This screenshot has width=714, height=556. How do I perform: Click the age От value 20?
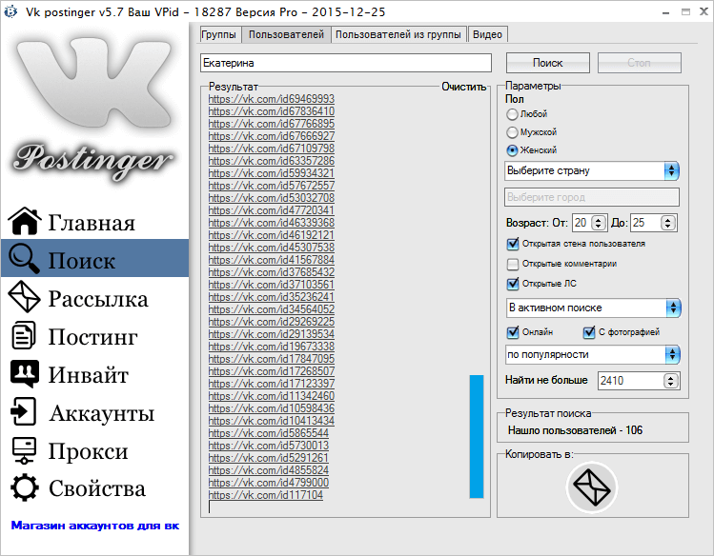coord(581,223)
